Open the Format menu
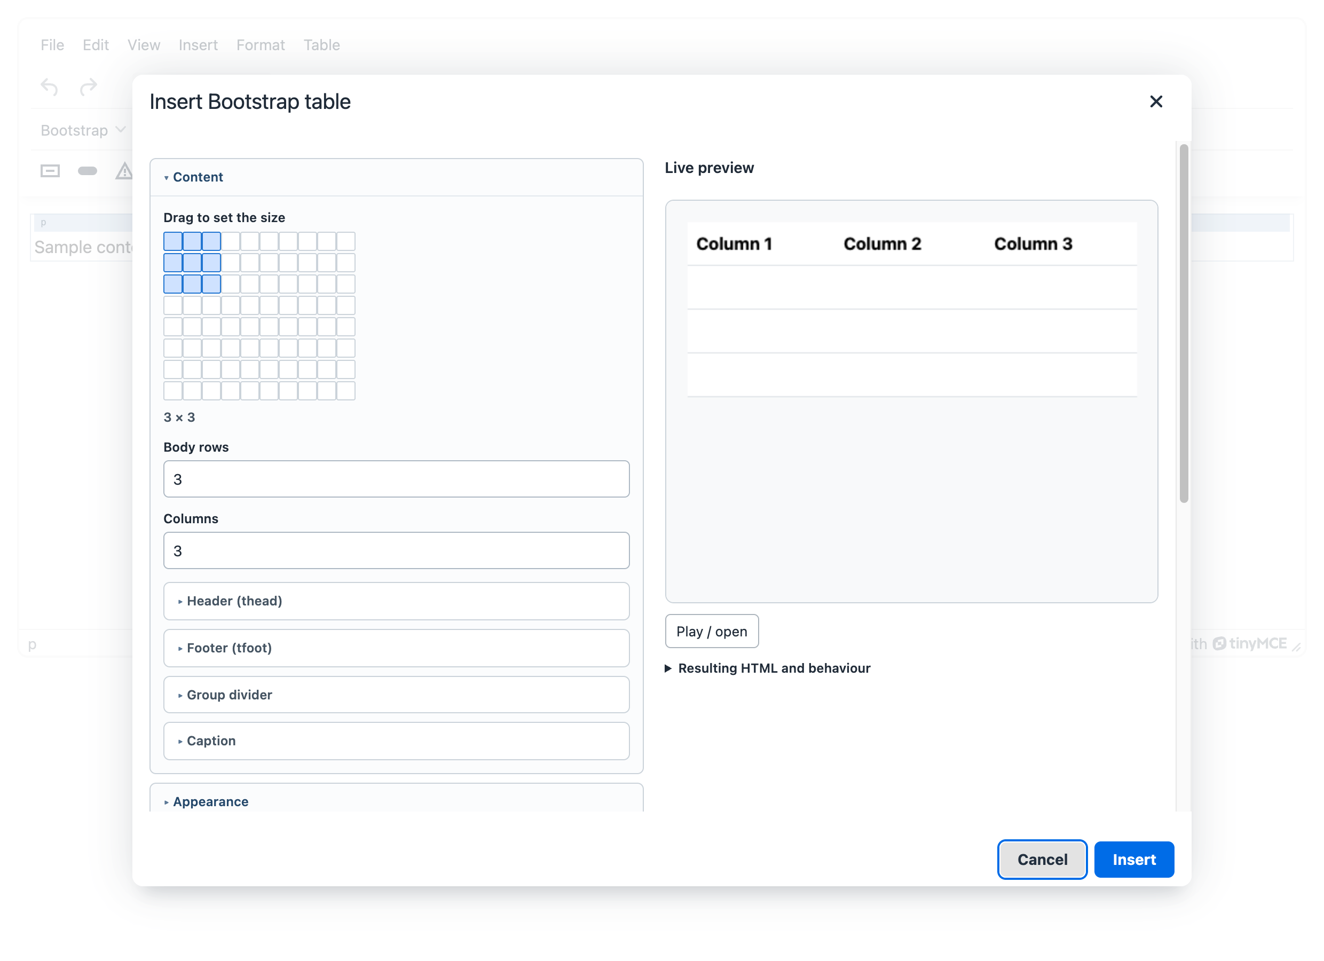 click(x=261, y=45)
